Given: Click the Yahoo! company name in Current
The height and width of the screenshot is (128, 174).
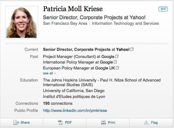Looking at the screenshot, I should click(123, 49).
